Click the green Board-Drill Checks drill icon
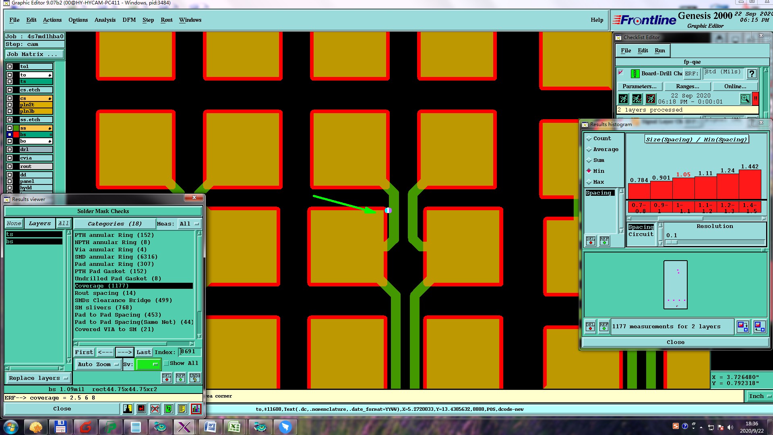The width and height of the screenshot is (773, 435). [x=635, y=74]
